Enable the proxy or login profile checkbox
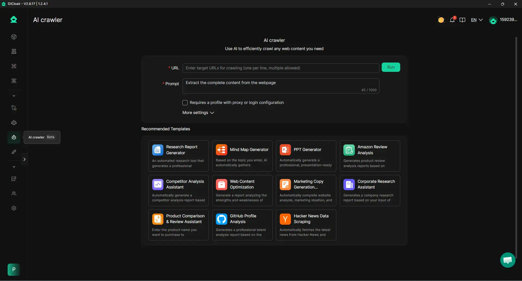522x281 pixels. 185,103
